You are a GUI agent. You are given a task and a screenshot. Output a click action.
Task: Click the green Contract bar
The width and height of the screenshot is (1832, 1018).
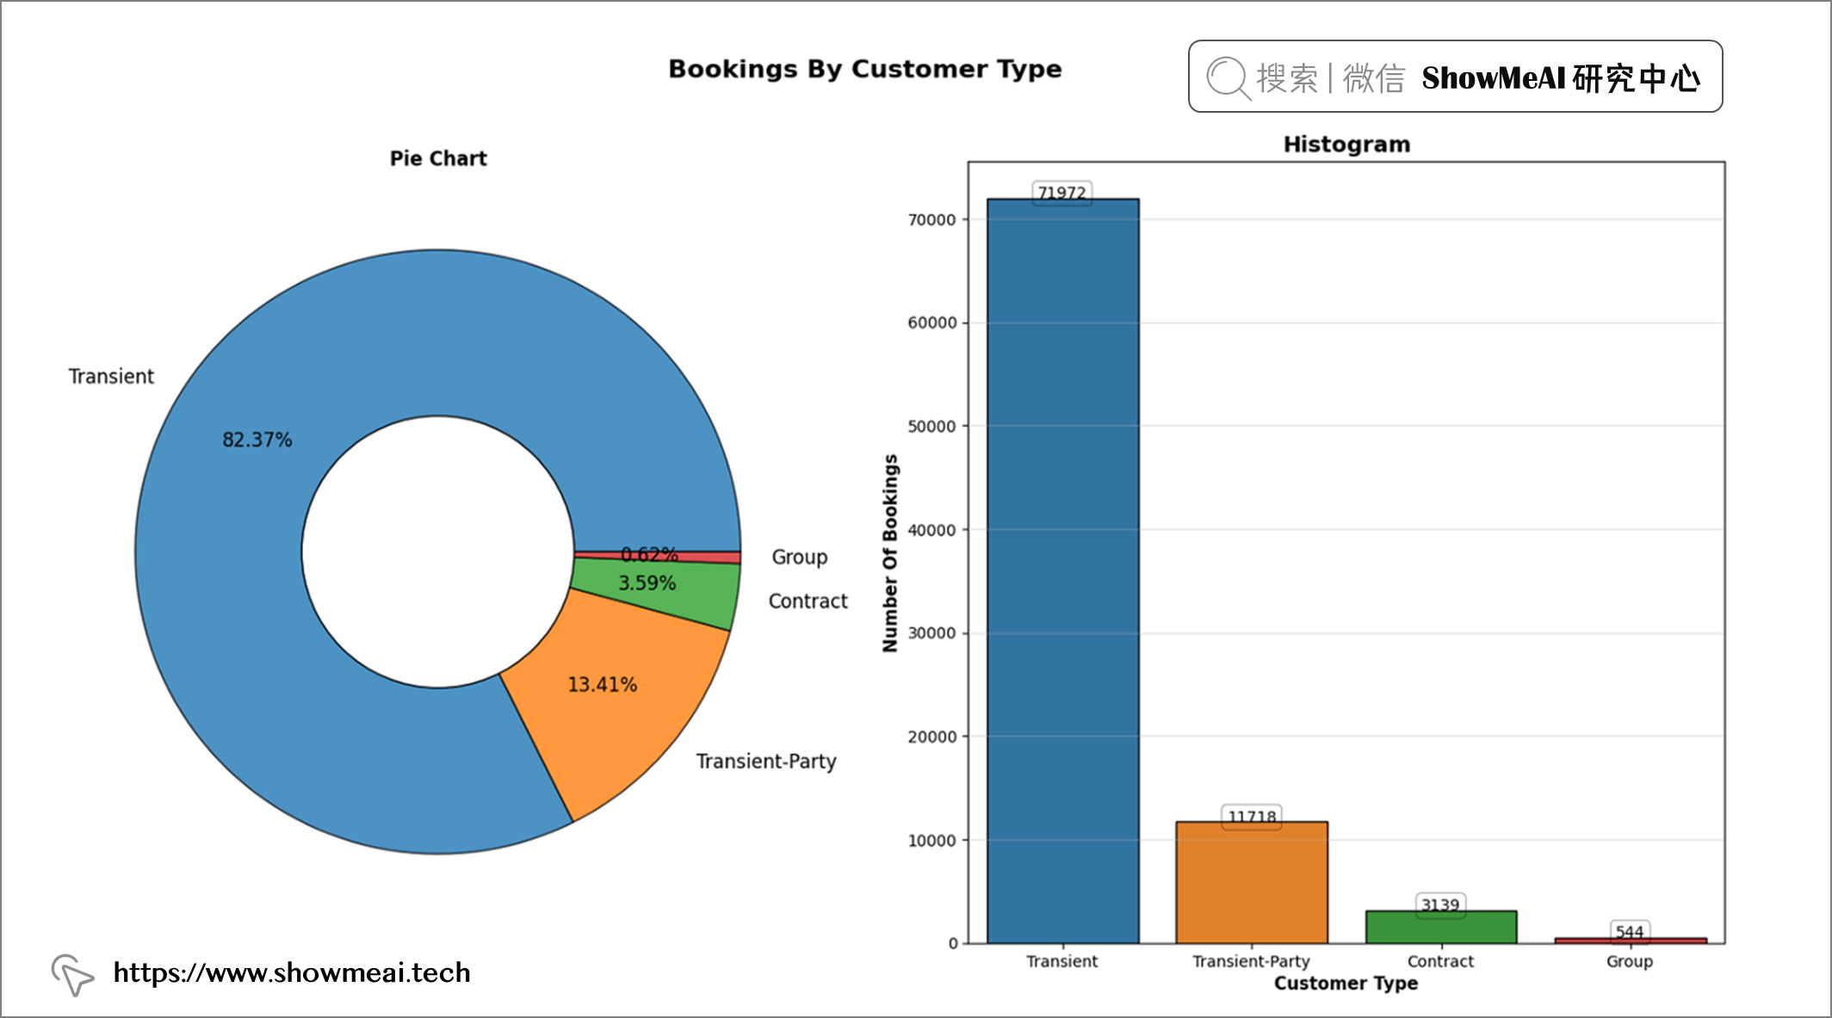[1440, 928]
